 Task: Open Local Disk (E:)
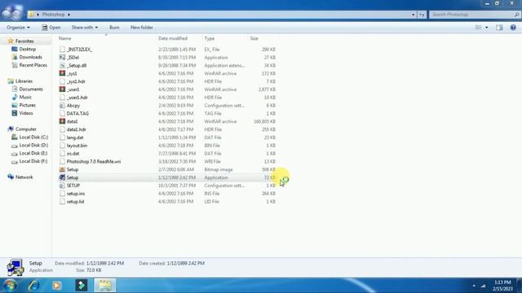[33, 153]
